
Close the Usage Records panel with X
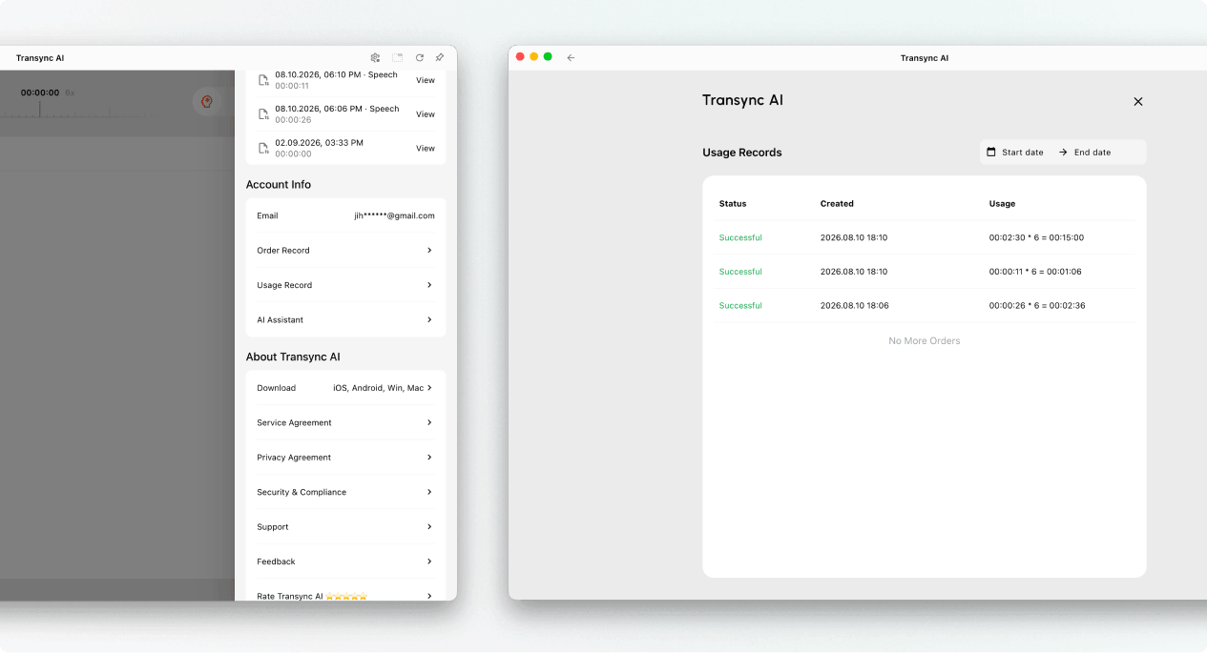coord(1137,101)
